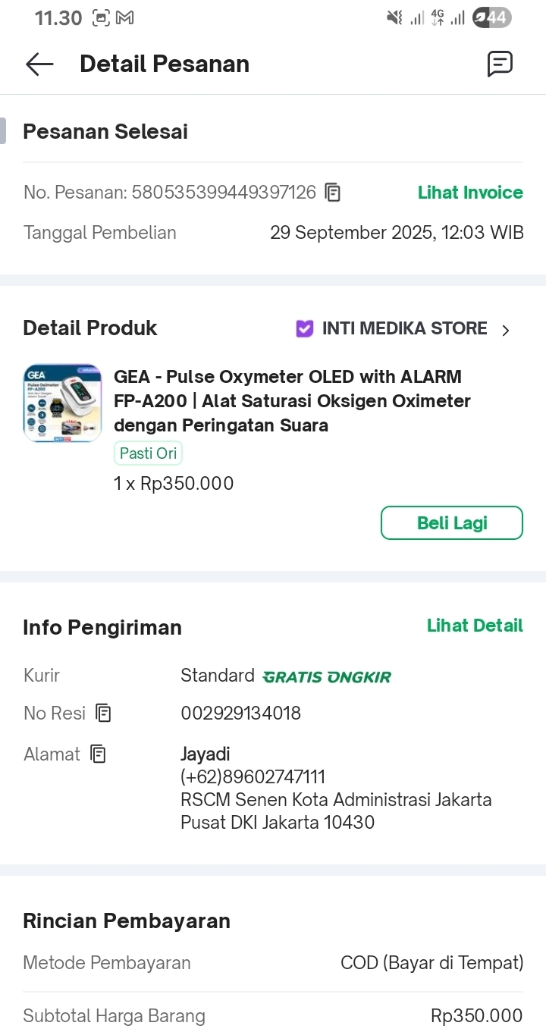546x1032 pixels.
Task: Open the GEA oximeter product thumbnail
Action: click(x=62, y=403)
